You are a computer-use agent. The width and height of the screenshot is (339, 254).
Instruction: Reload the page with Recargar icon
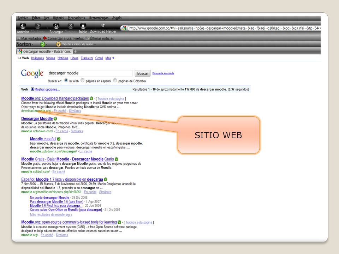pos(56,26)
